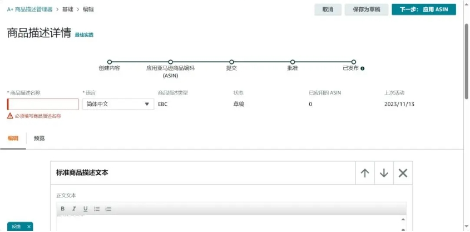Click the 已应用的 ASIN label
The width and height of the screenshot is (470, 232).
tap(325, 93)
